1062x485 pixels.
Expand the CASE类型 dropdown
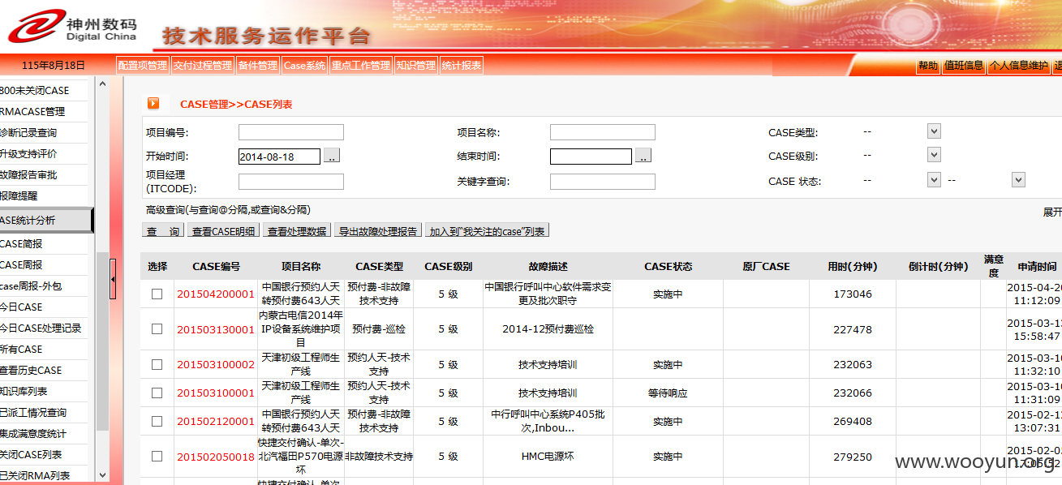[934, 131]
